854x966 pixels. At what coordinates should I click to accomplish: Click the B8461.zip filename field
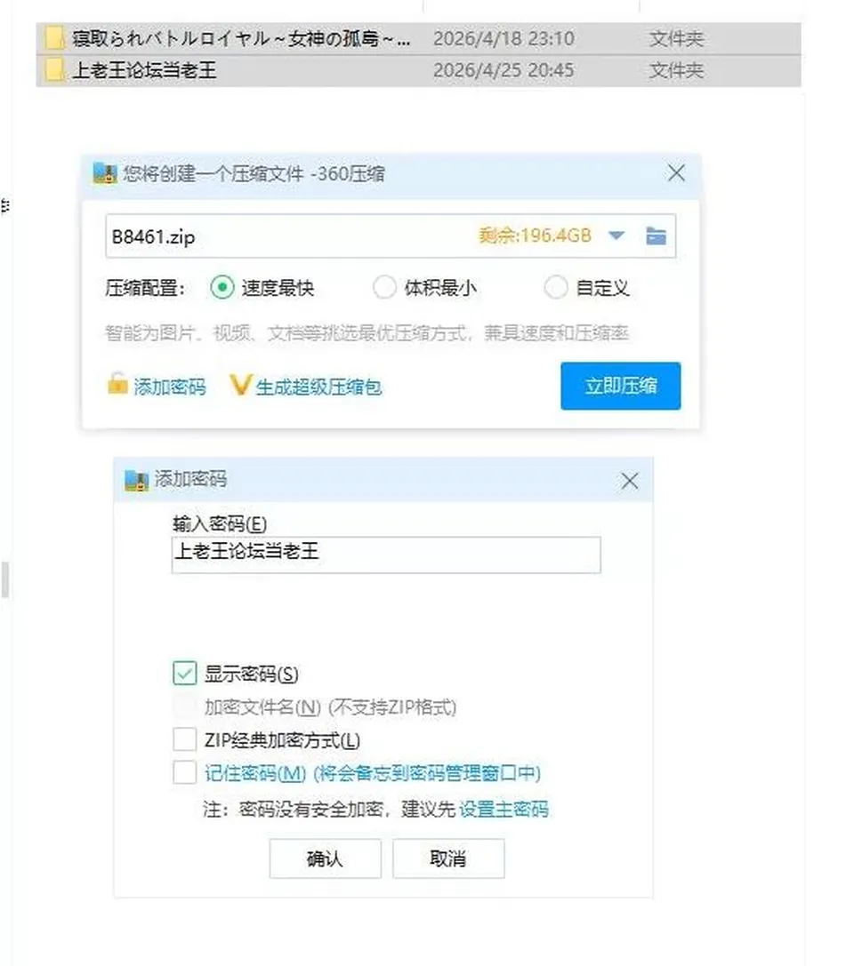pos(391,236)
